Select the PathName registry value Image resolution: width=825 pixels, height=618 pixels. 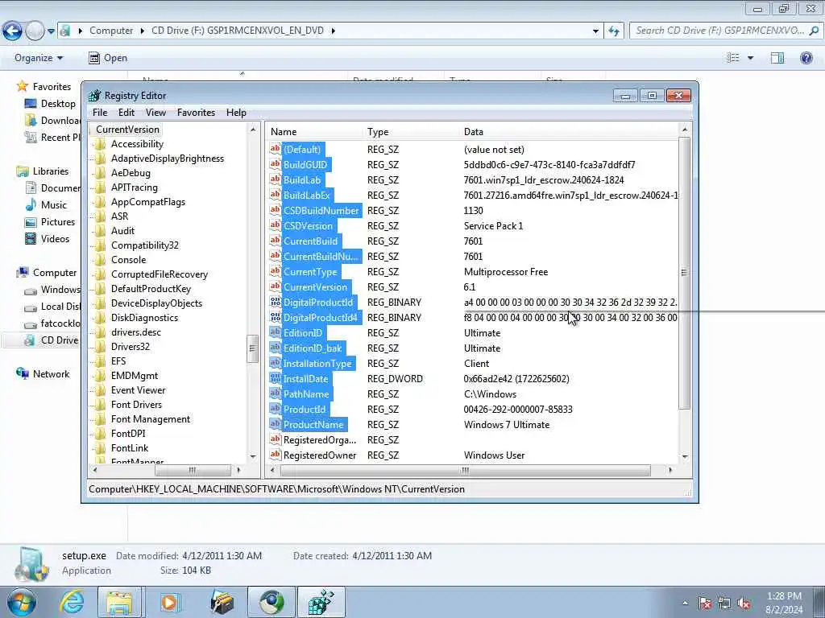click(306, 394)
